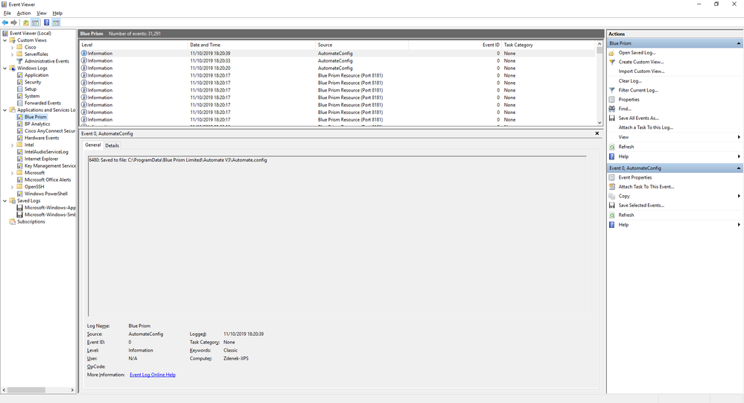Click the Refresh icon in Blue Prism section
Viewport: 744px width, 403px height.
coord(611,147)
